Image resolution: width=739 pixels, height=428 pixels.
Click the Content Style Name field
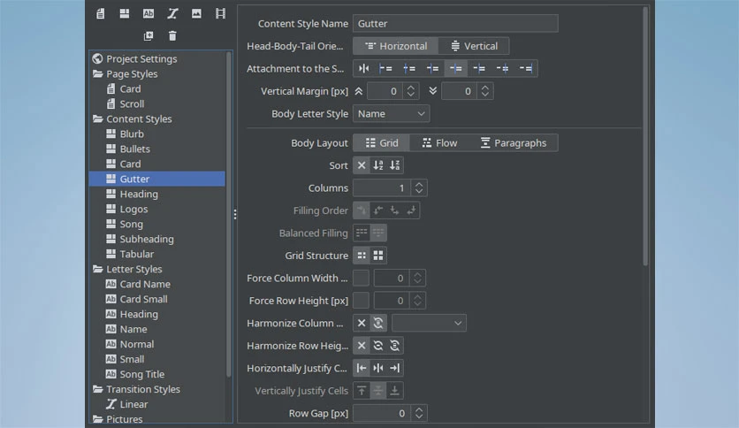455,24
